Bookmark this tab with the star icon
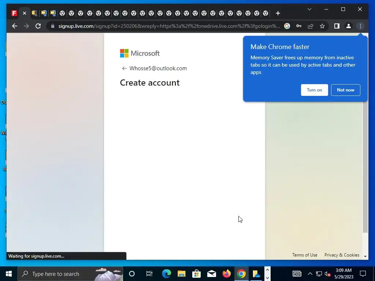 322,26
